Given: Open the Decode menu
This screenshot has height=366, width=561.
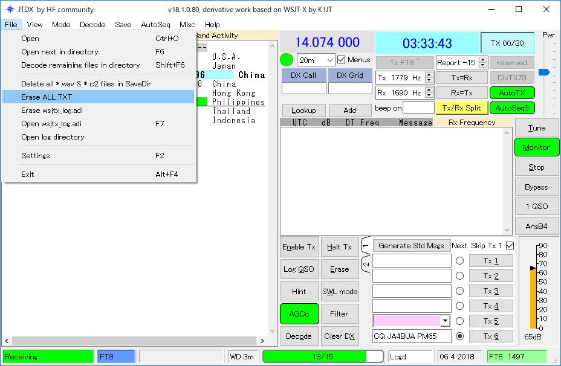Looking at the screenshot, I should [x=92, y=25].
